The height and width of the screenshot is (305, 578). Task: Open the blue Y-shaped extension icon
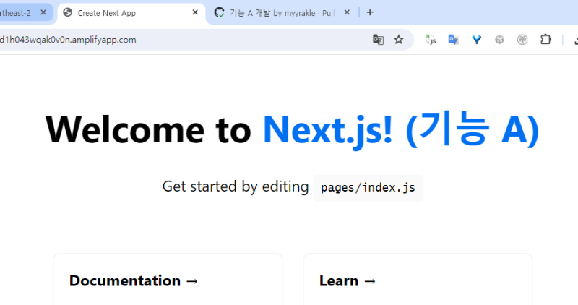click(x=477, y=40)
